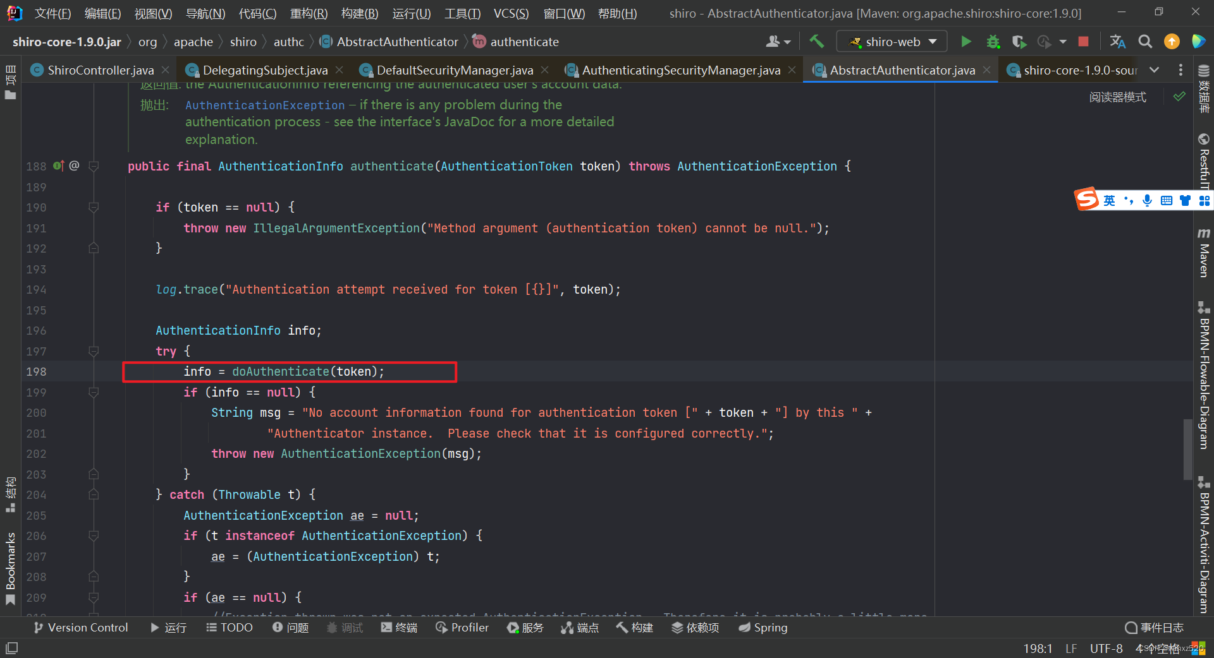Open BPMN-Activiti-Diagram side panel

(1204, 545)
